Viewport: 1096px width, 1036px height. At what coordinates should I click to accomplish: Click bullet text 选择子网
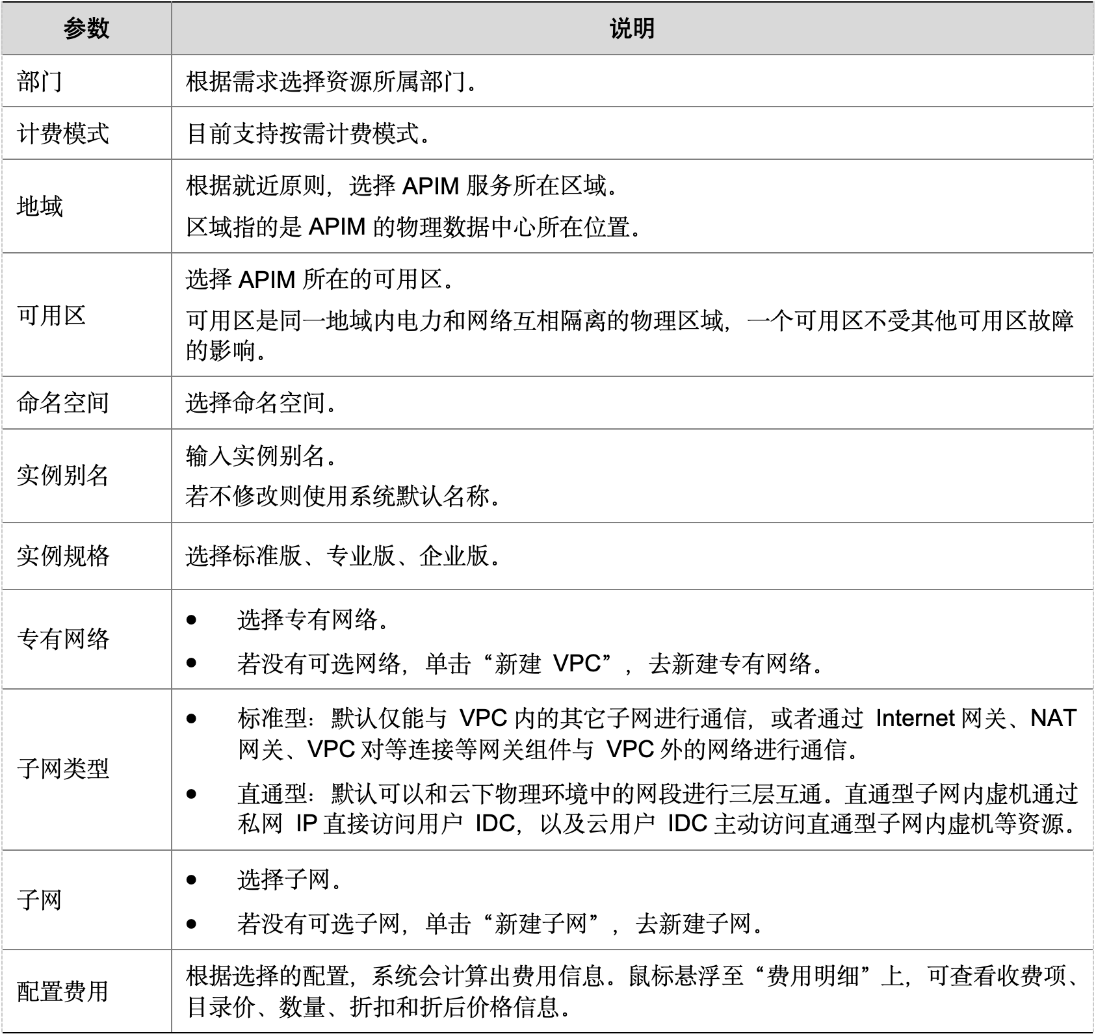(x=290, y=880)
